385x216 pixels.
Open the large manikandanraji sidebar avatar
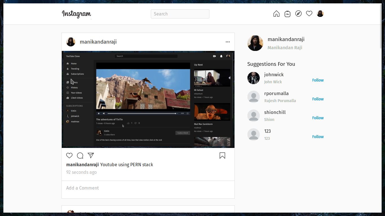tap(255, 43)
